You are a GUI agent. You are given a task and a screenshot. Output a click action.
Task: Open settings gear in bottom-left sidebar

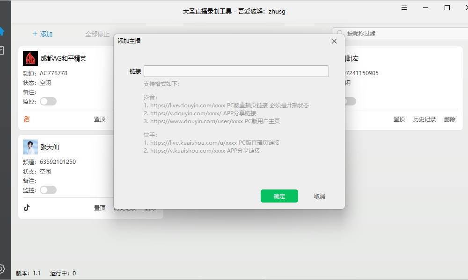click(x=2, y=268)
